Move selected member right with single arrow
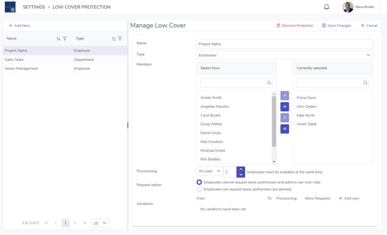The image size is (387, 235). [285, 95]
